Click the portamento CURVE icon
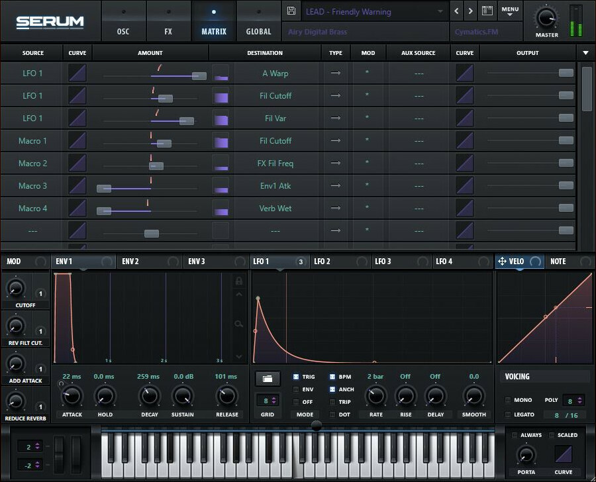The width and height of the screenshot is (596, 482). [x=564, y=454]
